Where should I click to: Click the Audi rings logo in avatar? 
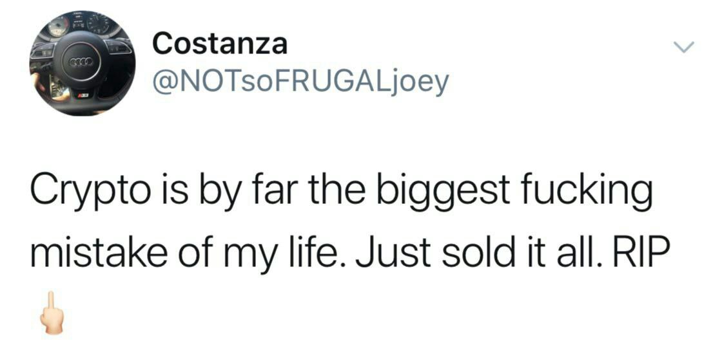point(82,61)
